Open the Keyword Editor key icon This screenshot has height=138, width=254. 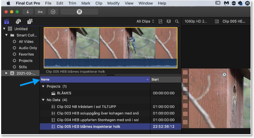[40, 12]
